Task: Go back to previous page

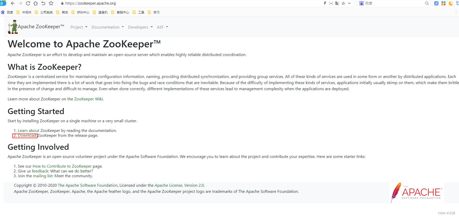Action: (12, 3)
